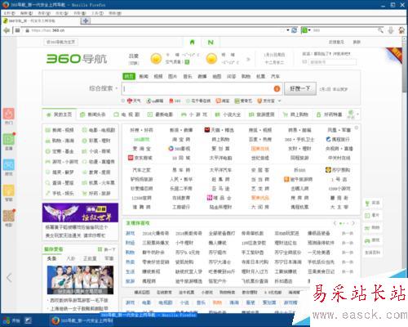Viewport: 408px width, 327px height.
Task: Switch to the 电视剧 channel tab
Action: pos(126,114)
